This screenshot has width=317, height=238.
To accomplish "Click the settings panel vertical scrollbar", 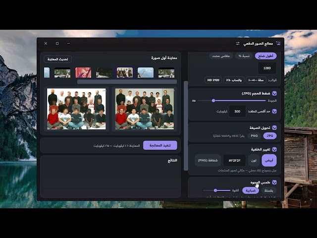I will tap(186, 126).
